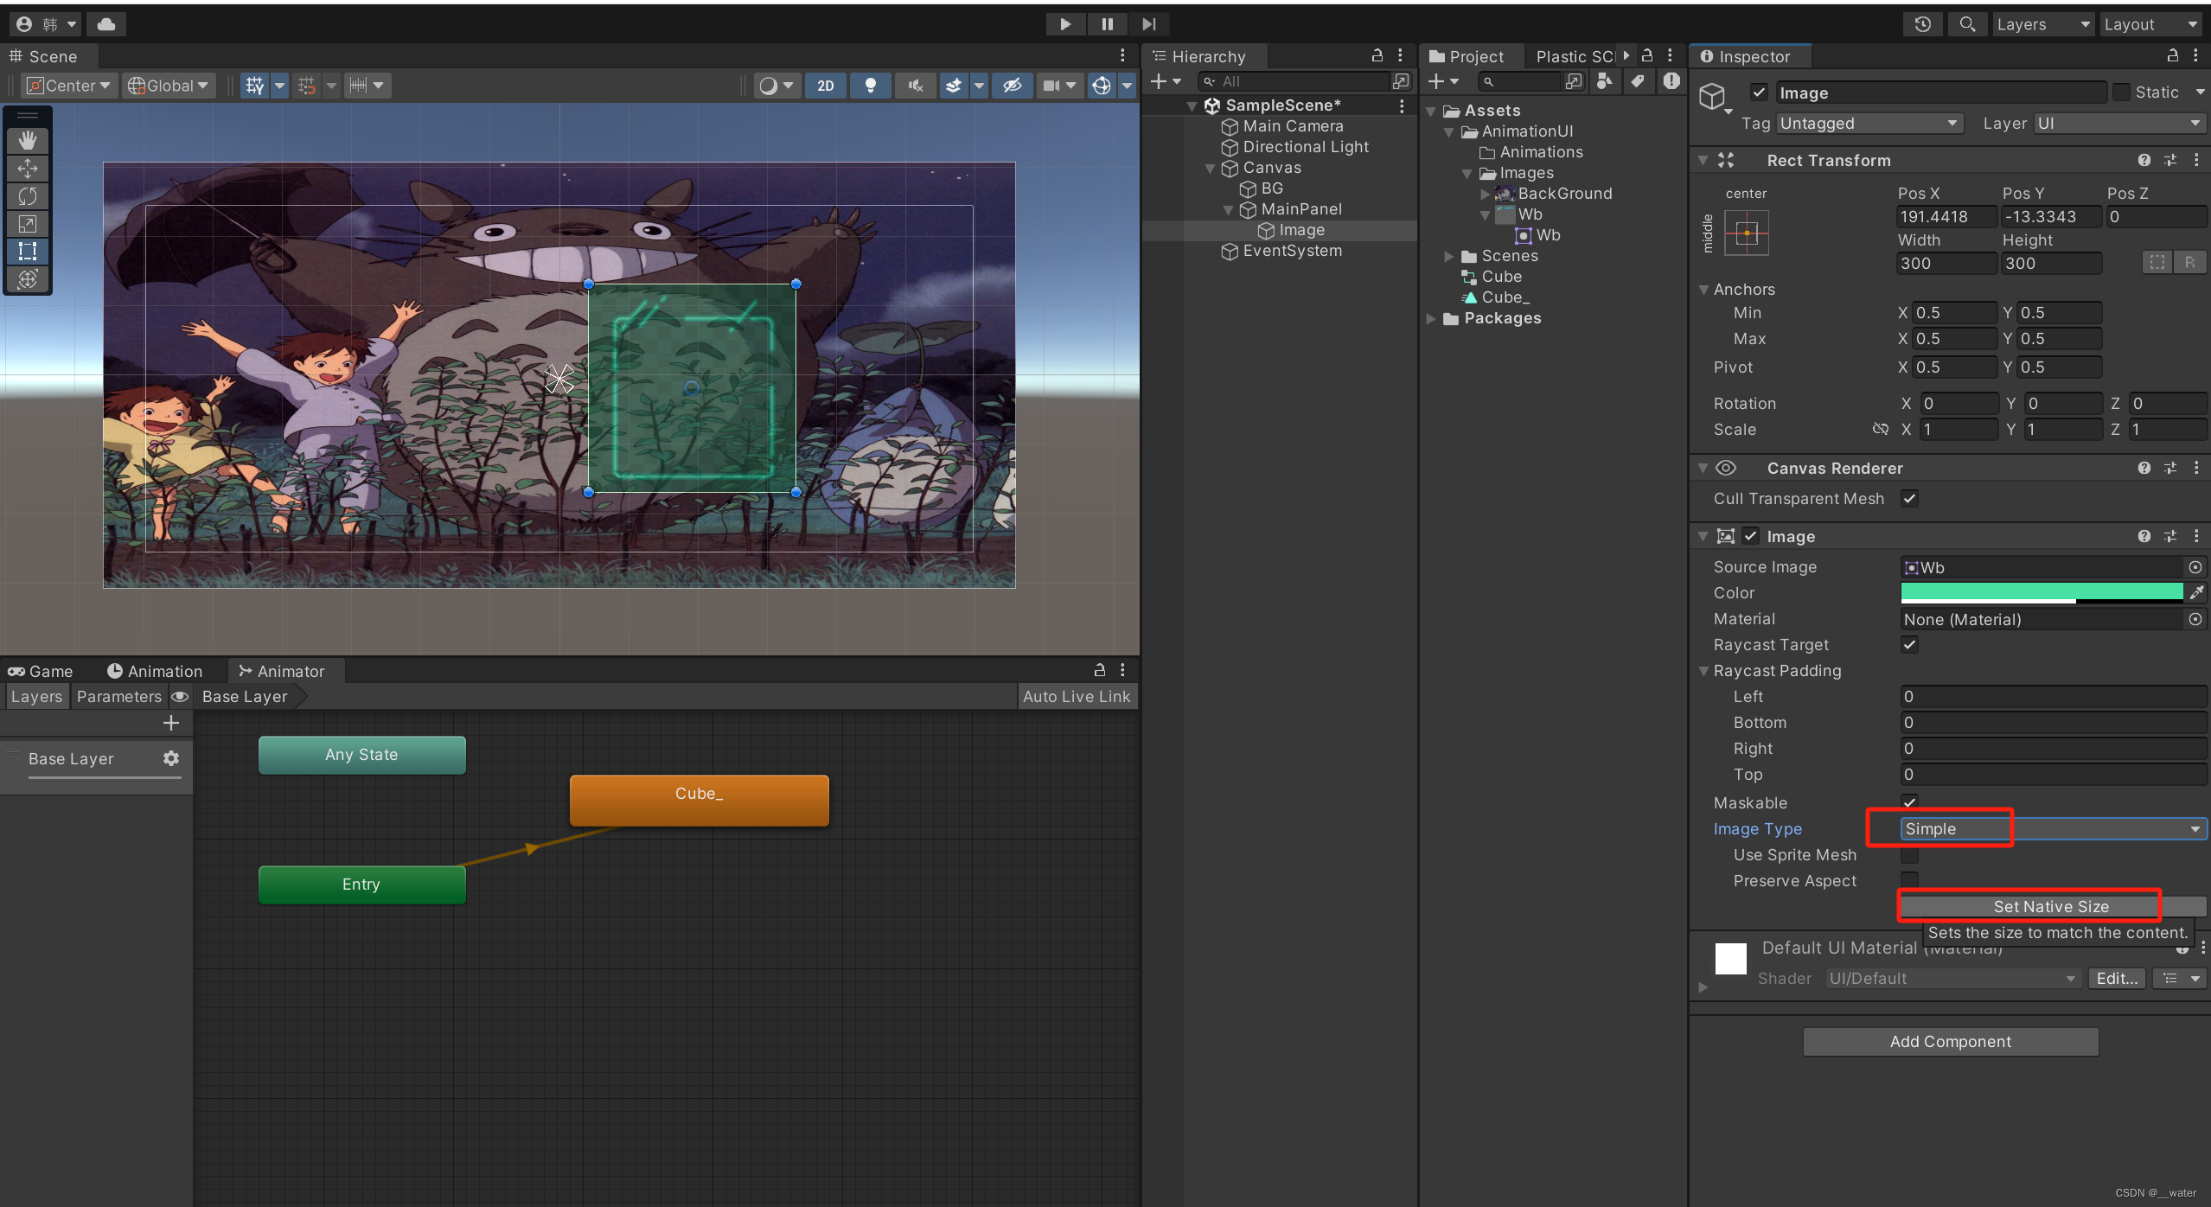The image size is (2211, 1207).
Task: Lock the Inspector panel
Action: 2172,56
